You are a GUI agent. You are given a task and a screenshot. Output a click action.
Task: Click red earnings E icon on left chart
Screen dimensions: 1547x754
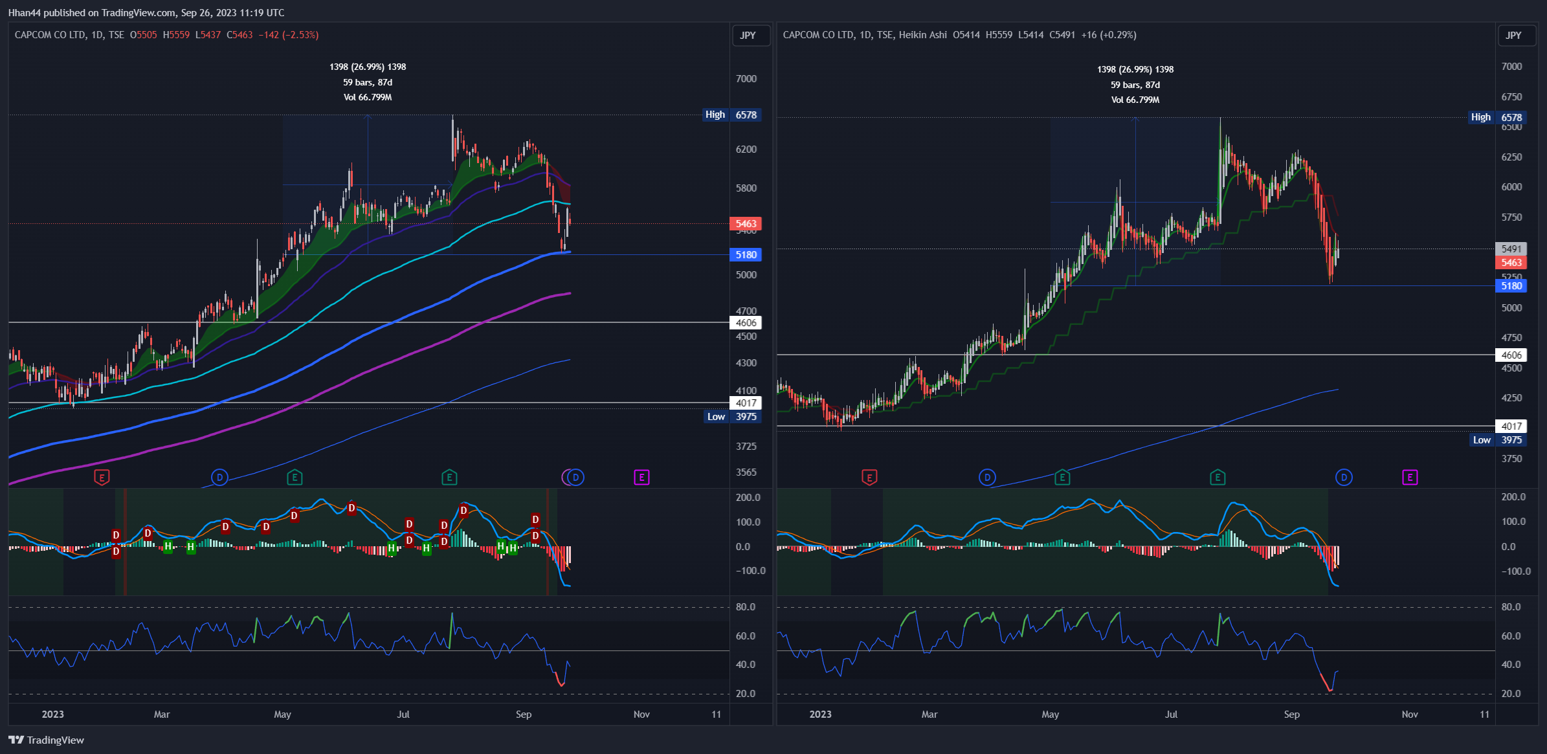(102, 478)
